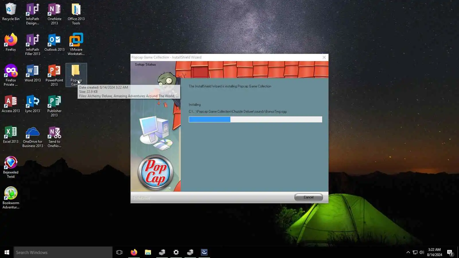The height and width of the screenshot is (258, 459).
Task: Open Task View from the taskbar
Action: [x=119, y=252]
